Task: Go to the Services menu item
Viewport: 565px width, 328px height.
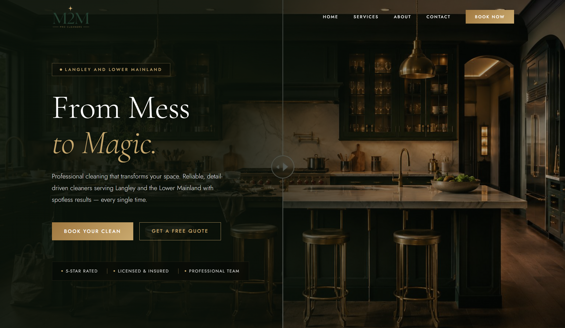Action: [366, 17]
